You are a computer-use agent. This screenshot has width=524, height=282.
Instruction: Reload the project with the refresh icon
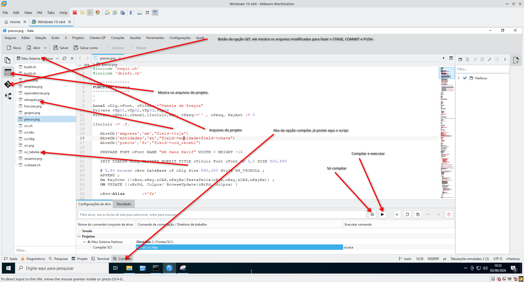pos(64,58)
